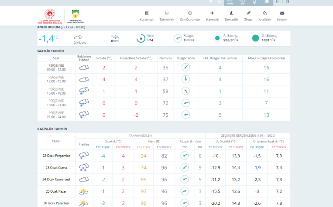333x207 pixels.
Task: Switch language to EN
Action: pyautogui.click(x=278, y=2)
